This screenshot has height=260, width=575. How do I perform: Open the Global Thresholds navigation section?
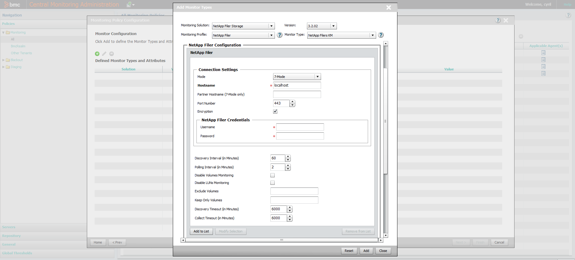coord(17,253)
